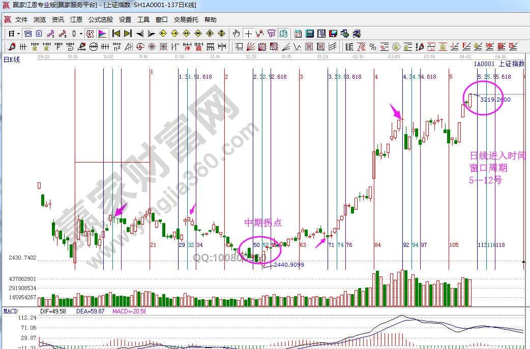Open the period dropdown labeled 日
Screen dimensions: 530x349
[x=13, y=34]
